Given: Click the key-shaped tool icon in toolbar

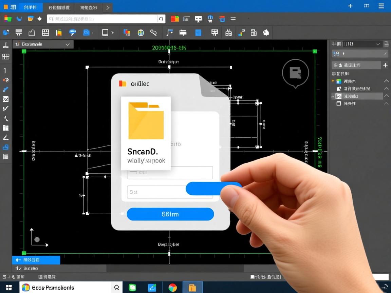Looking at the screenshot, I should [x=154, y=33].
